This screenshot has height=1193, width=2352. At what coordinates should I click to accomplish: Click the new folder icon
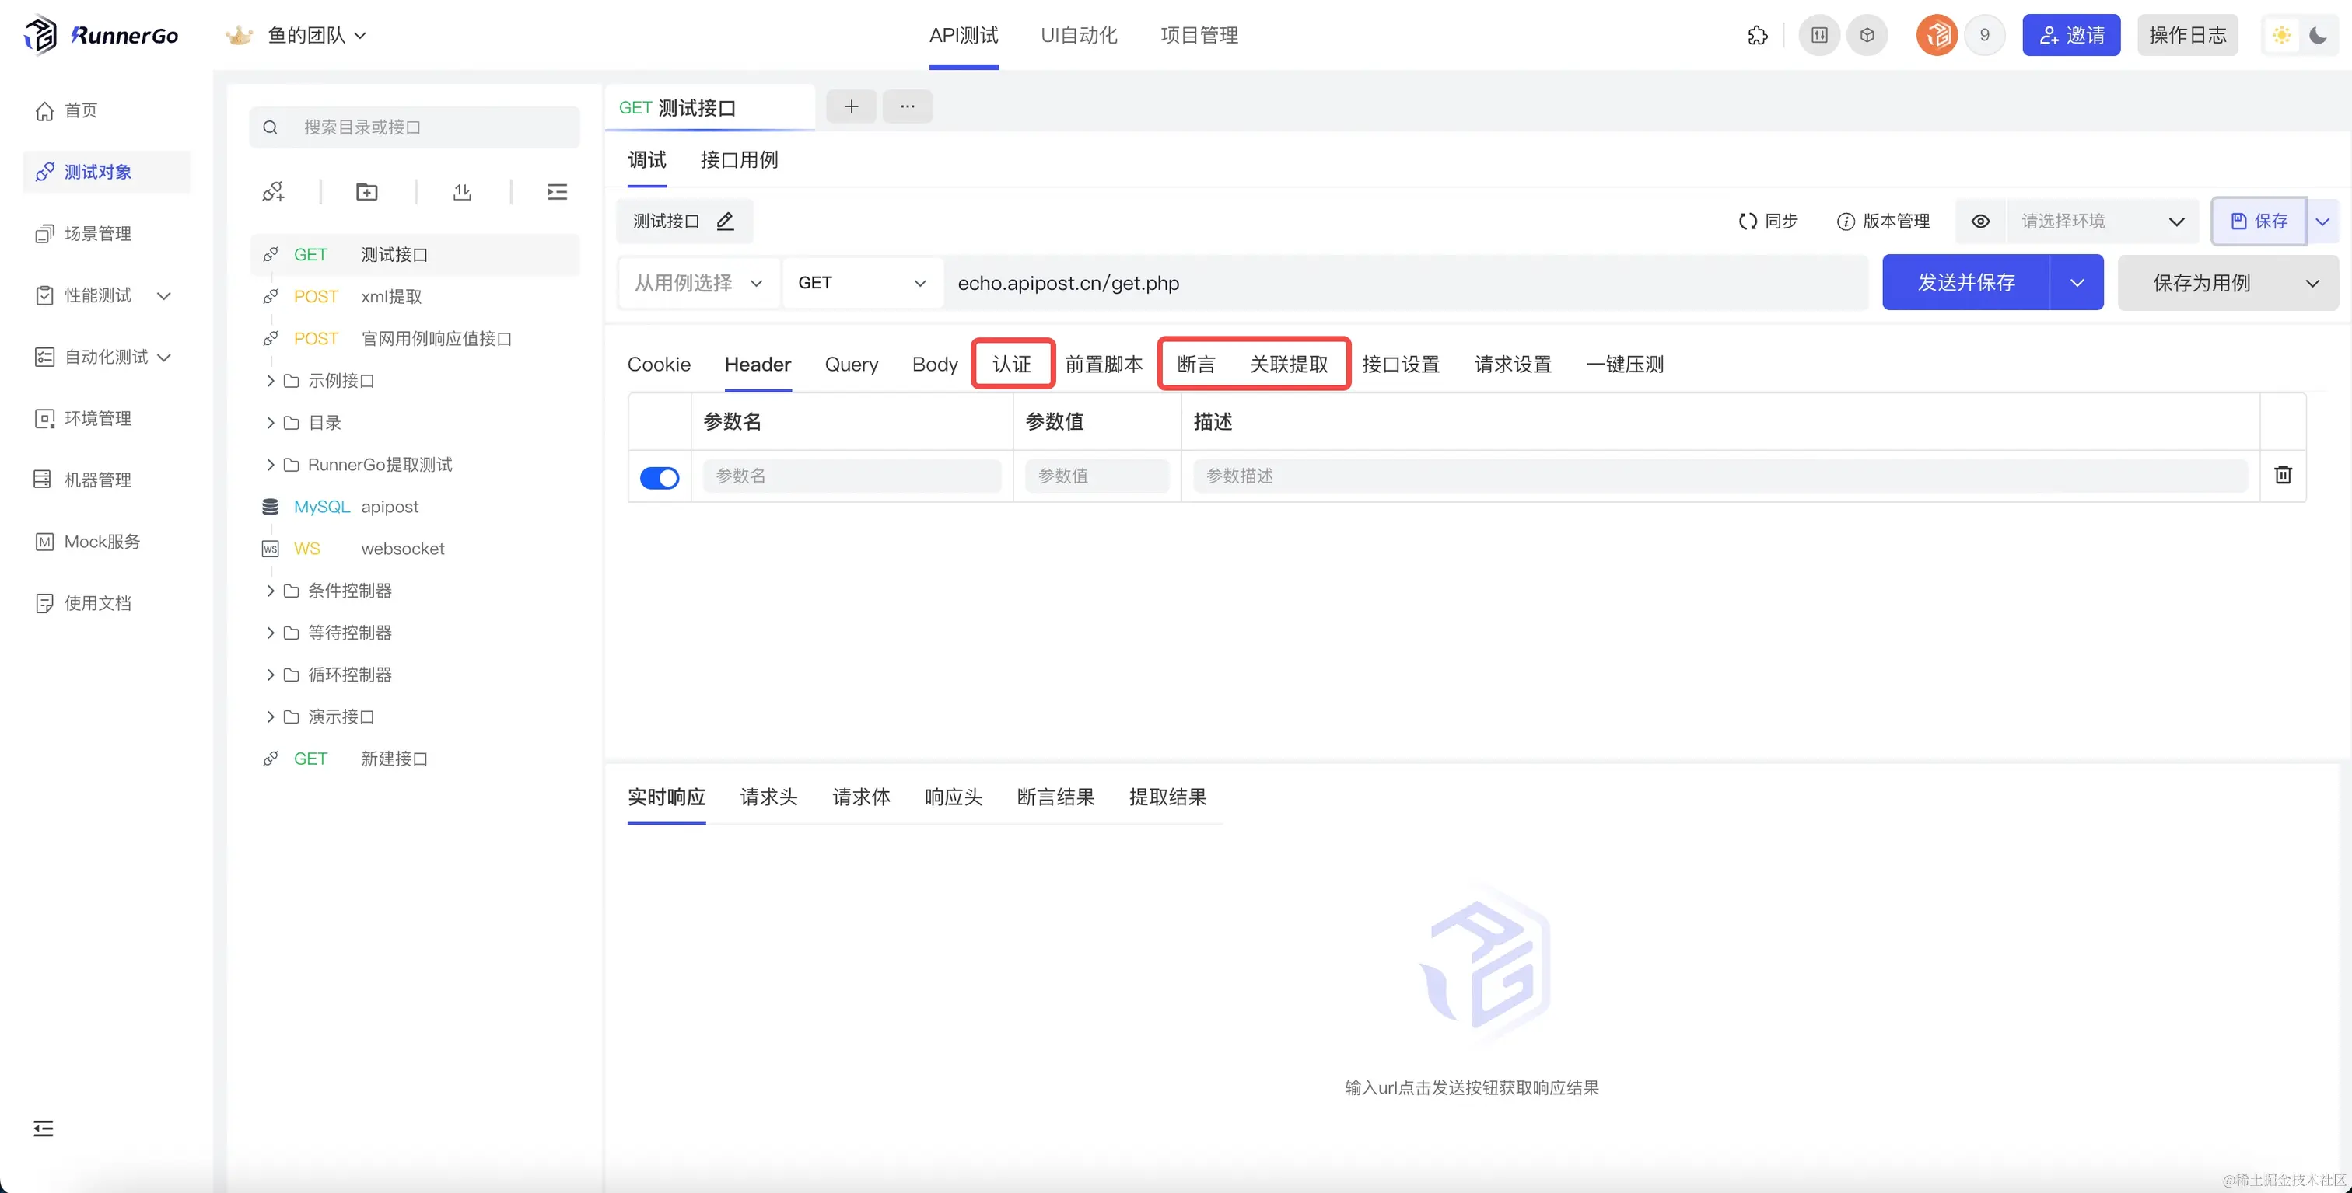tap(367, 191)
